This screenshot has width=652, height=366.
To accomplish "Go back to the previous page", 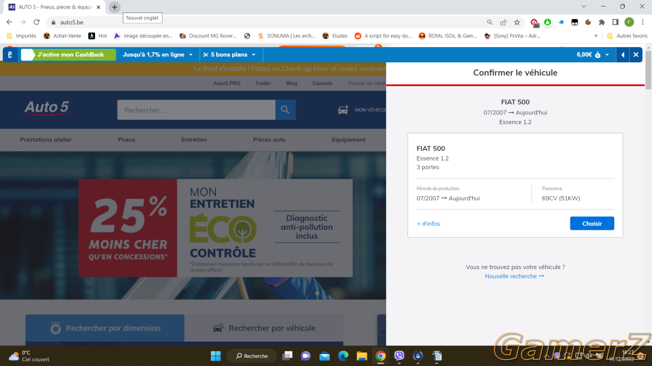I will [x=9, y=22].
